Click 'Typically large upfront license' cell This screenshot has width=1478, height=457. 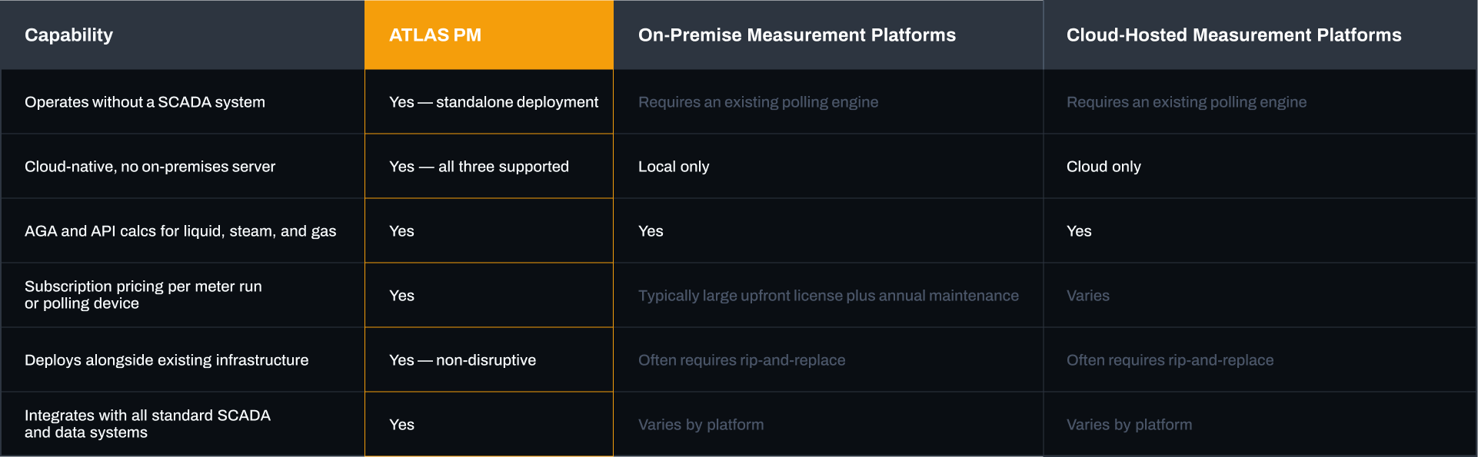coord(828,296)
